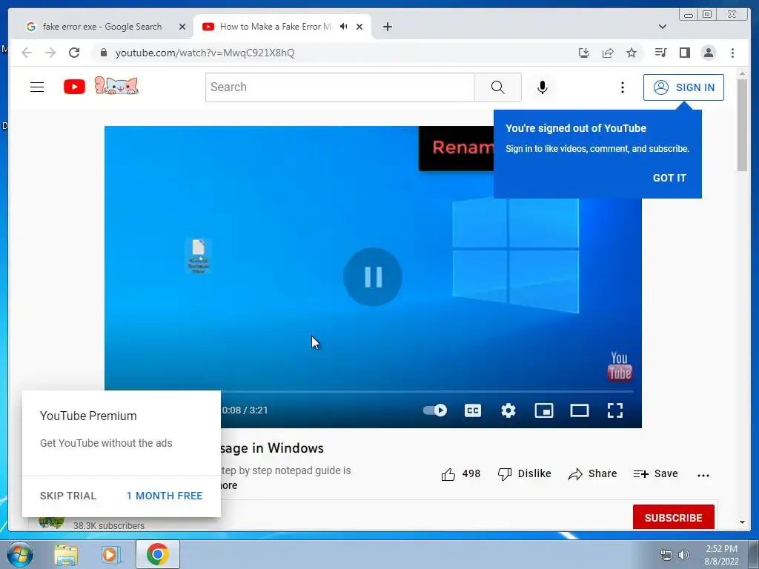
Task: Open YouTube settings three-dot menu
Action: (623, 87)
